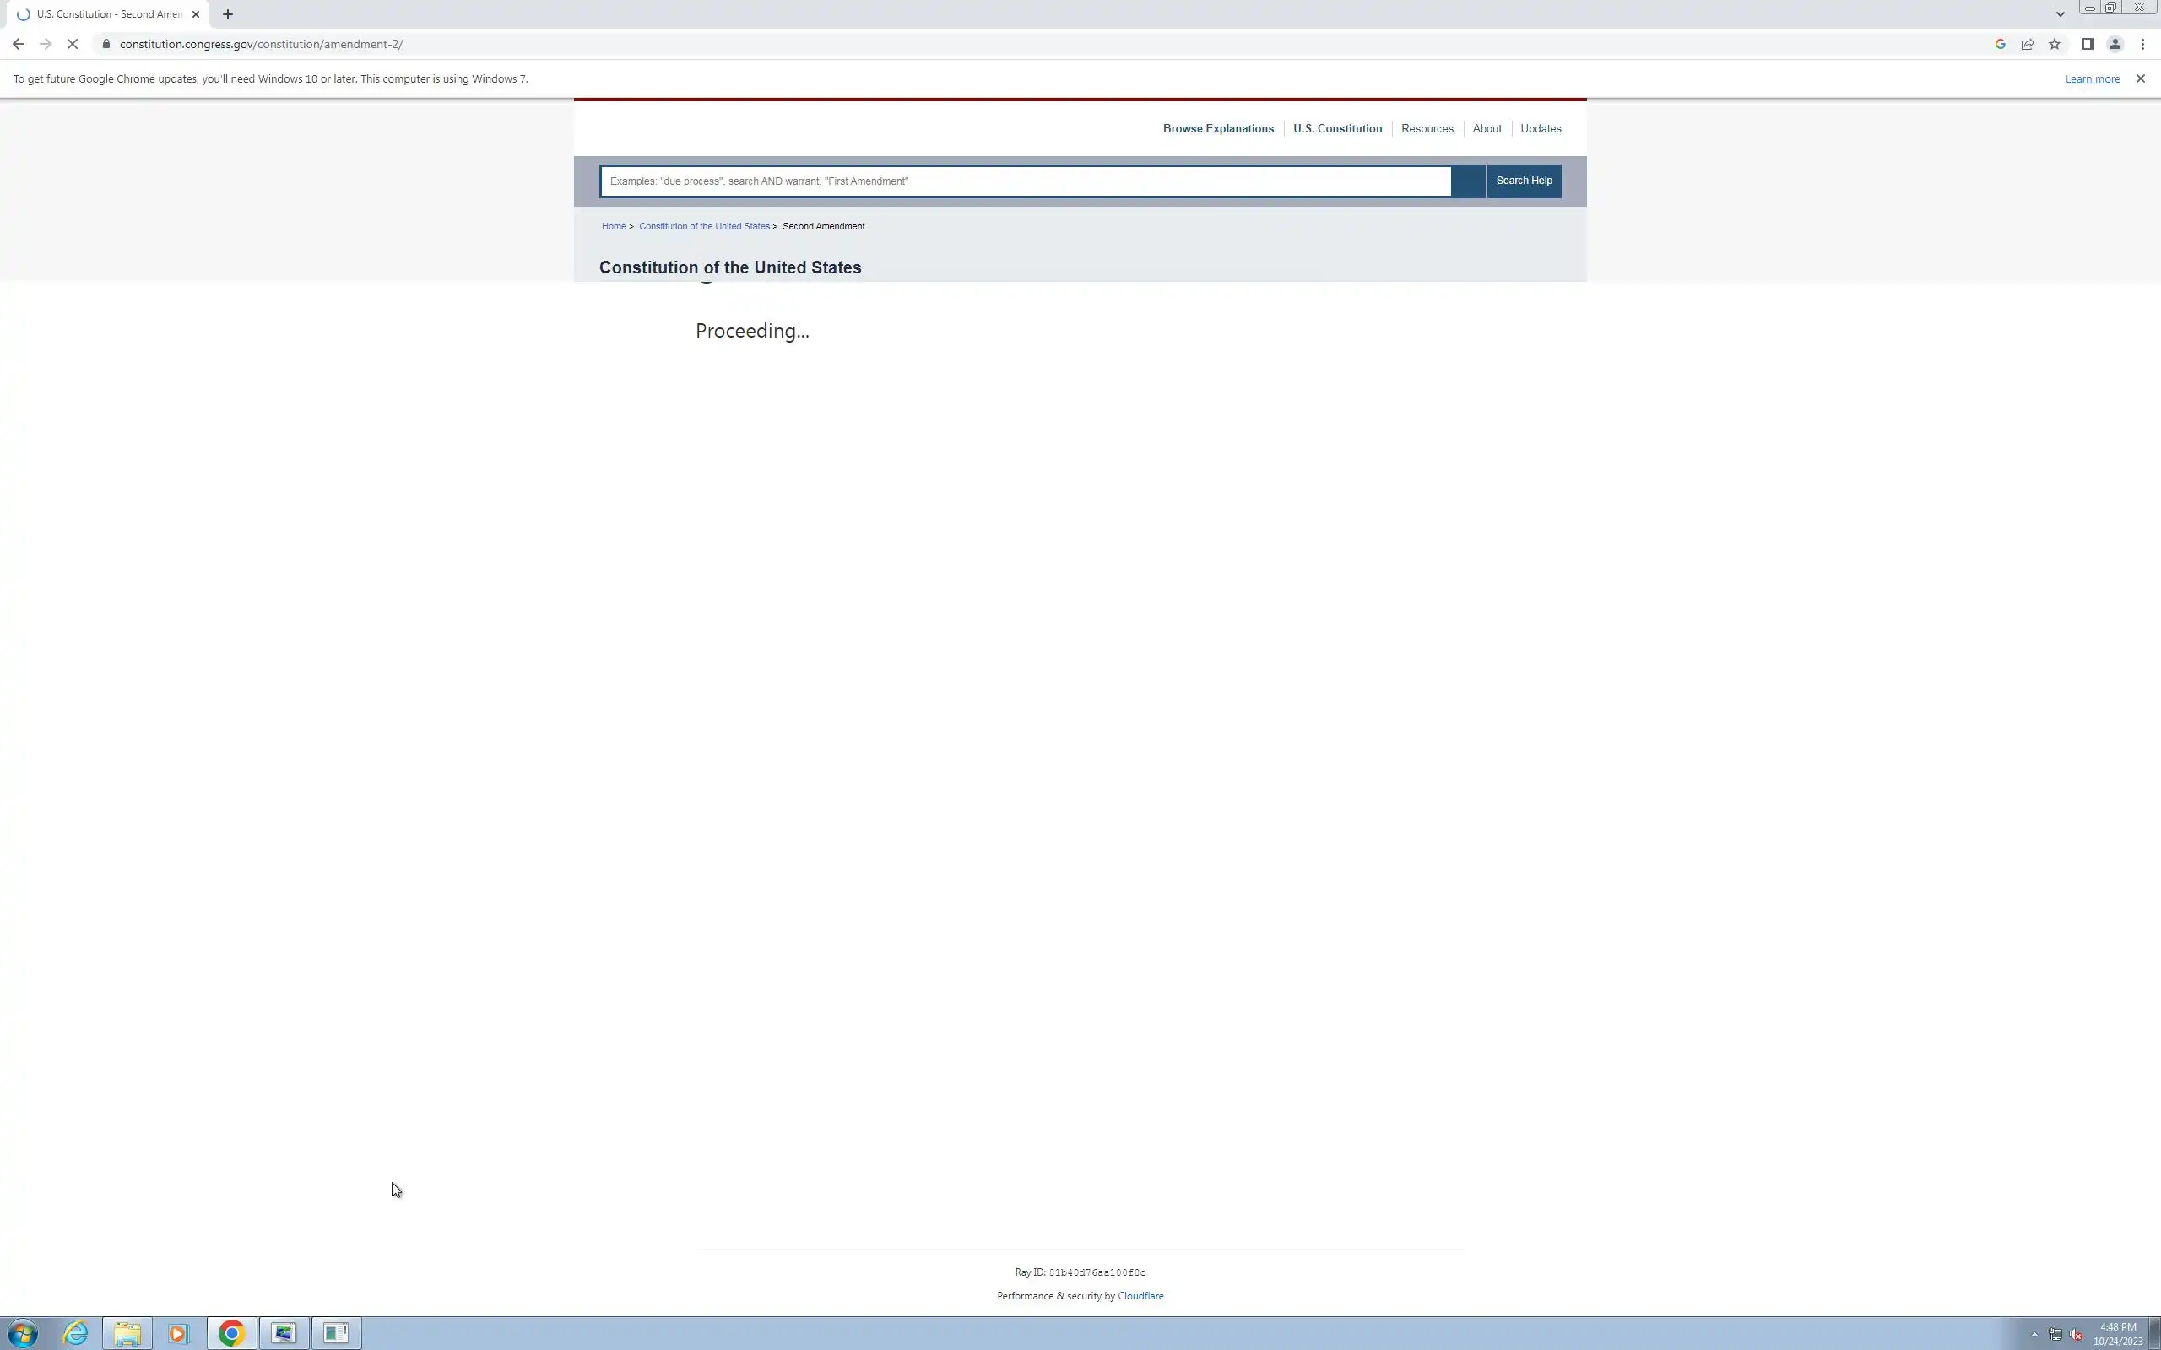Image resolution: width=2161 pixels, height=1350 pixels.
Task: Show hidden system tray icons
Action: [2034, 1334]
